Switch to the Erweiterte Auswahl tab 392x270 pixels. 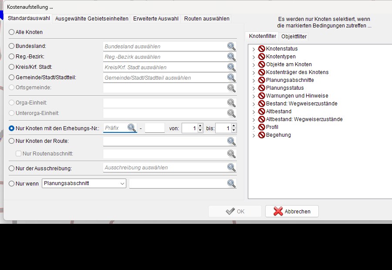pyautogui.click(x=156, y=19)
